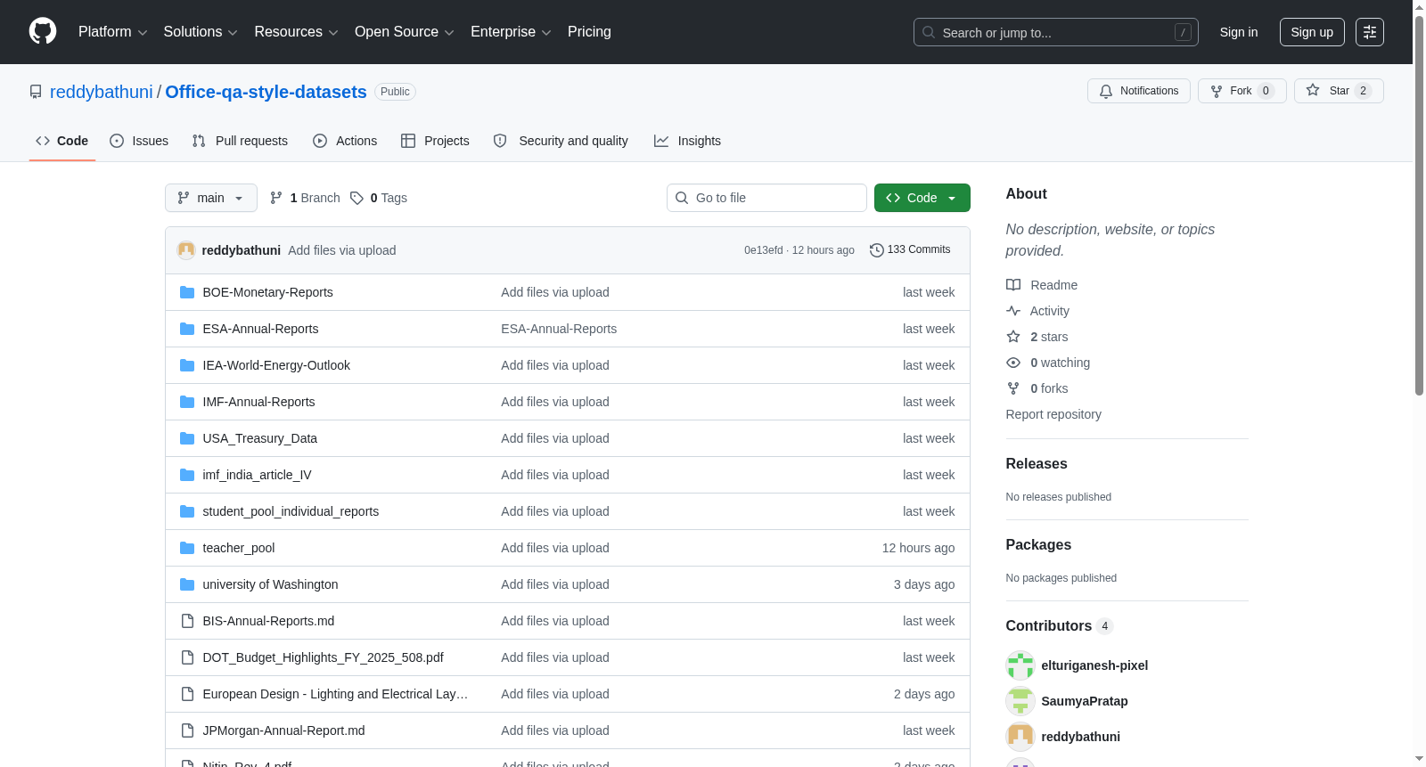
Task: Open the European Design Lighting file icon
Action: pyautogui.click(x=187, y=694)
